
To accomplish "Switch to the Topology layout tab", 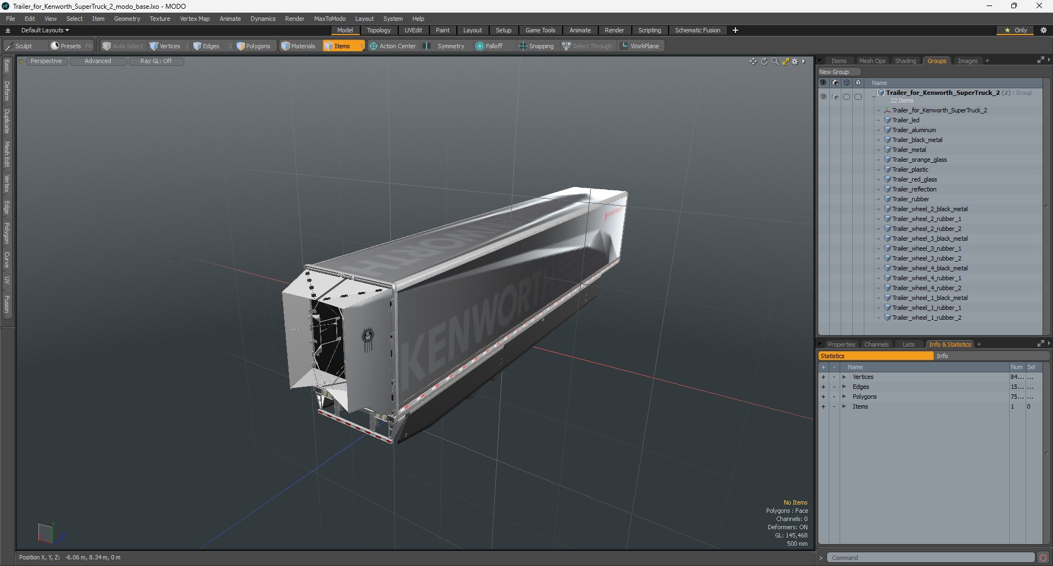I will click(x=378, y=30).
